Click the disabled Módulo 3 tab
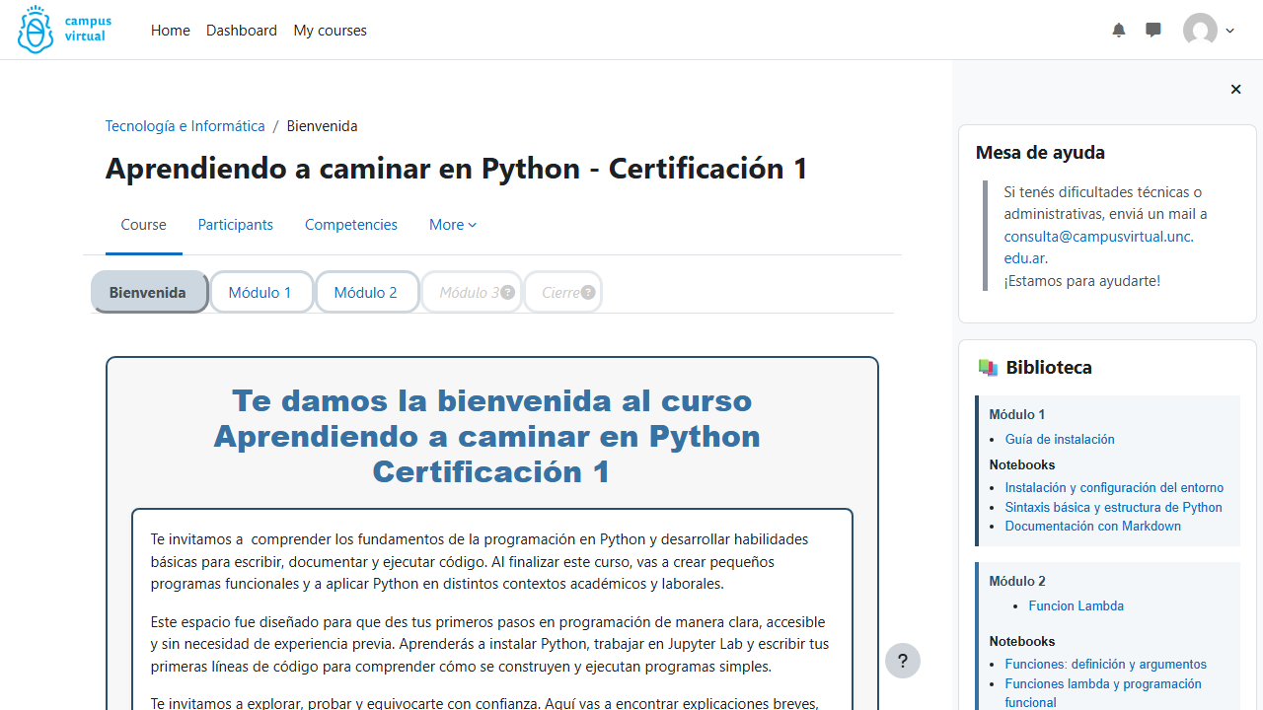This screenshot has height=710, width=1263. point(471,292)
